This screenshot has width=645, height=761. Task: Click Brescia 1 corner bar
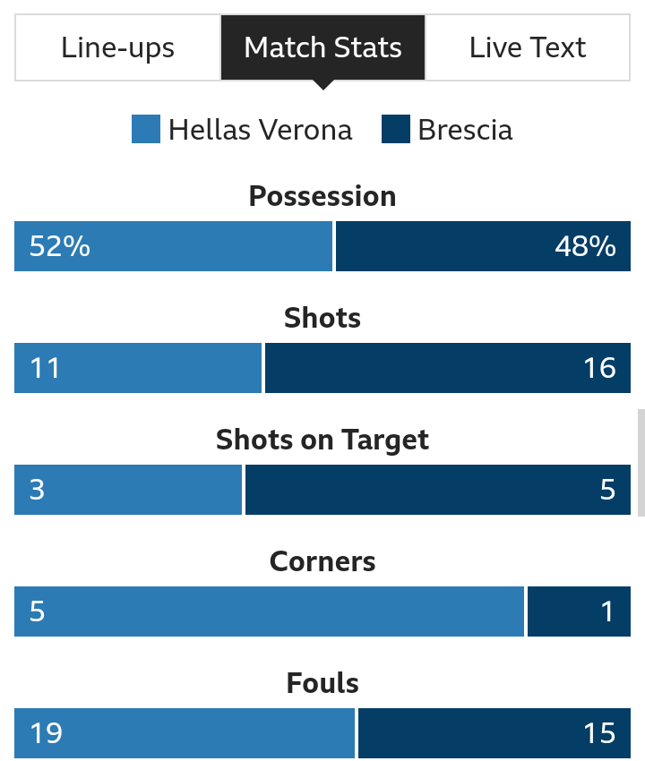point(579,611)
